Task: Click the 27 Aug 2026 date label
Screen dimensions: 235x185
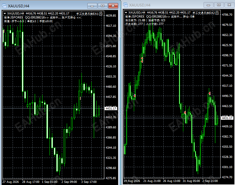Action: (11, 182)
